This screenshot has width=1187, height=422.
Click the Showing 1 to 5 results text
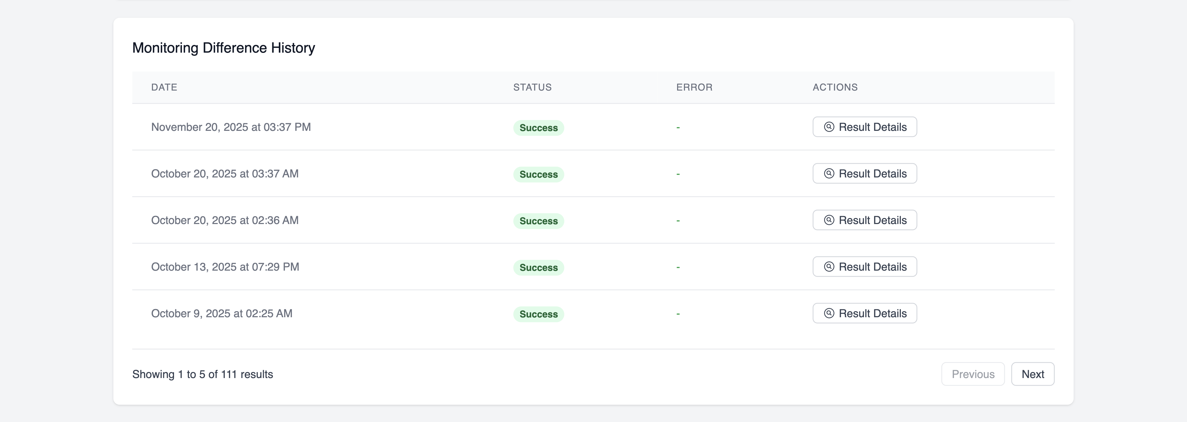(x=202, y=374)
